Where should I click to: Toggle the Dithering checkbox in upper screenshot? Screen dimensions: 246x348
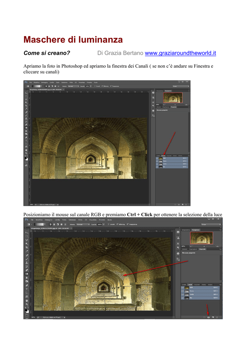102,86
